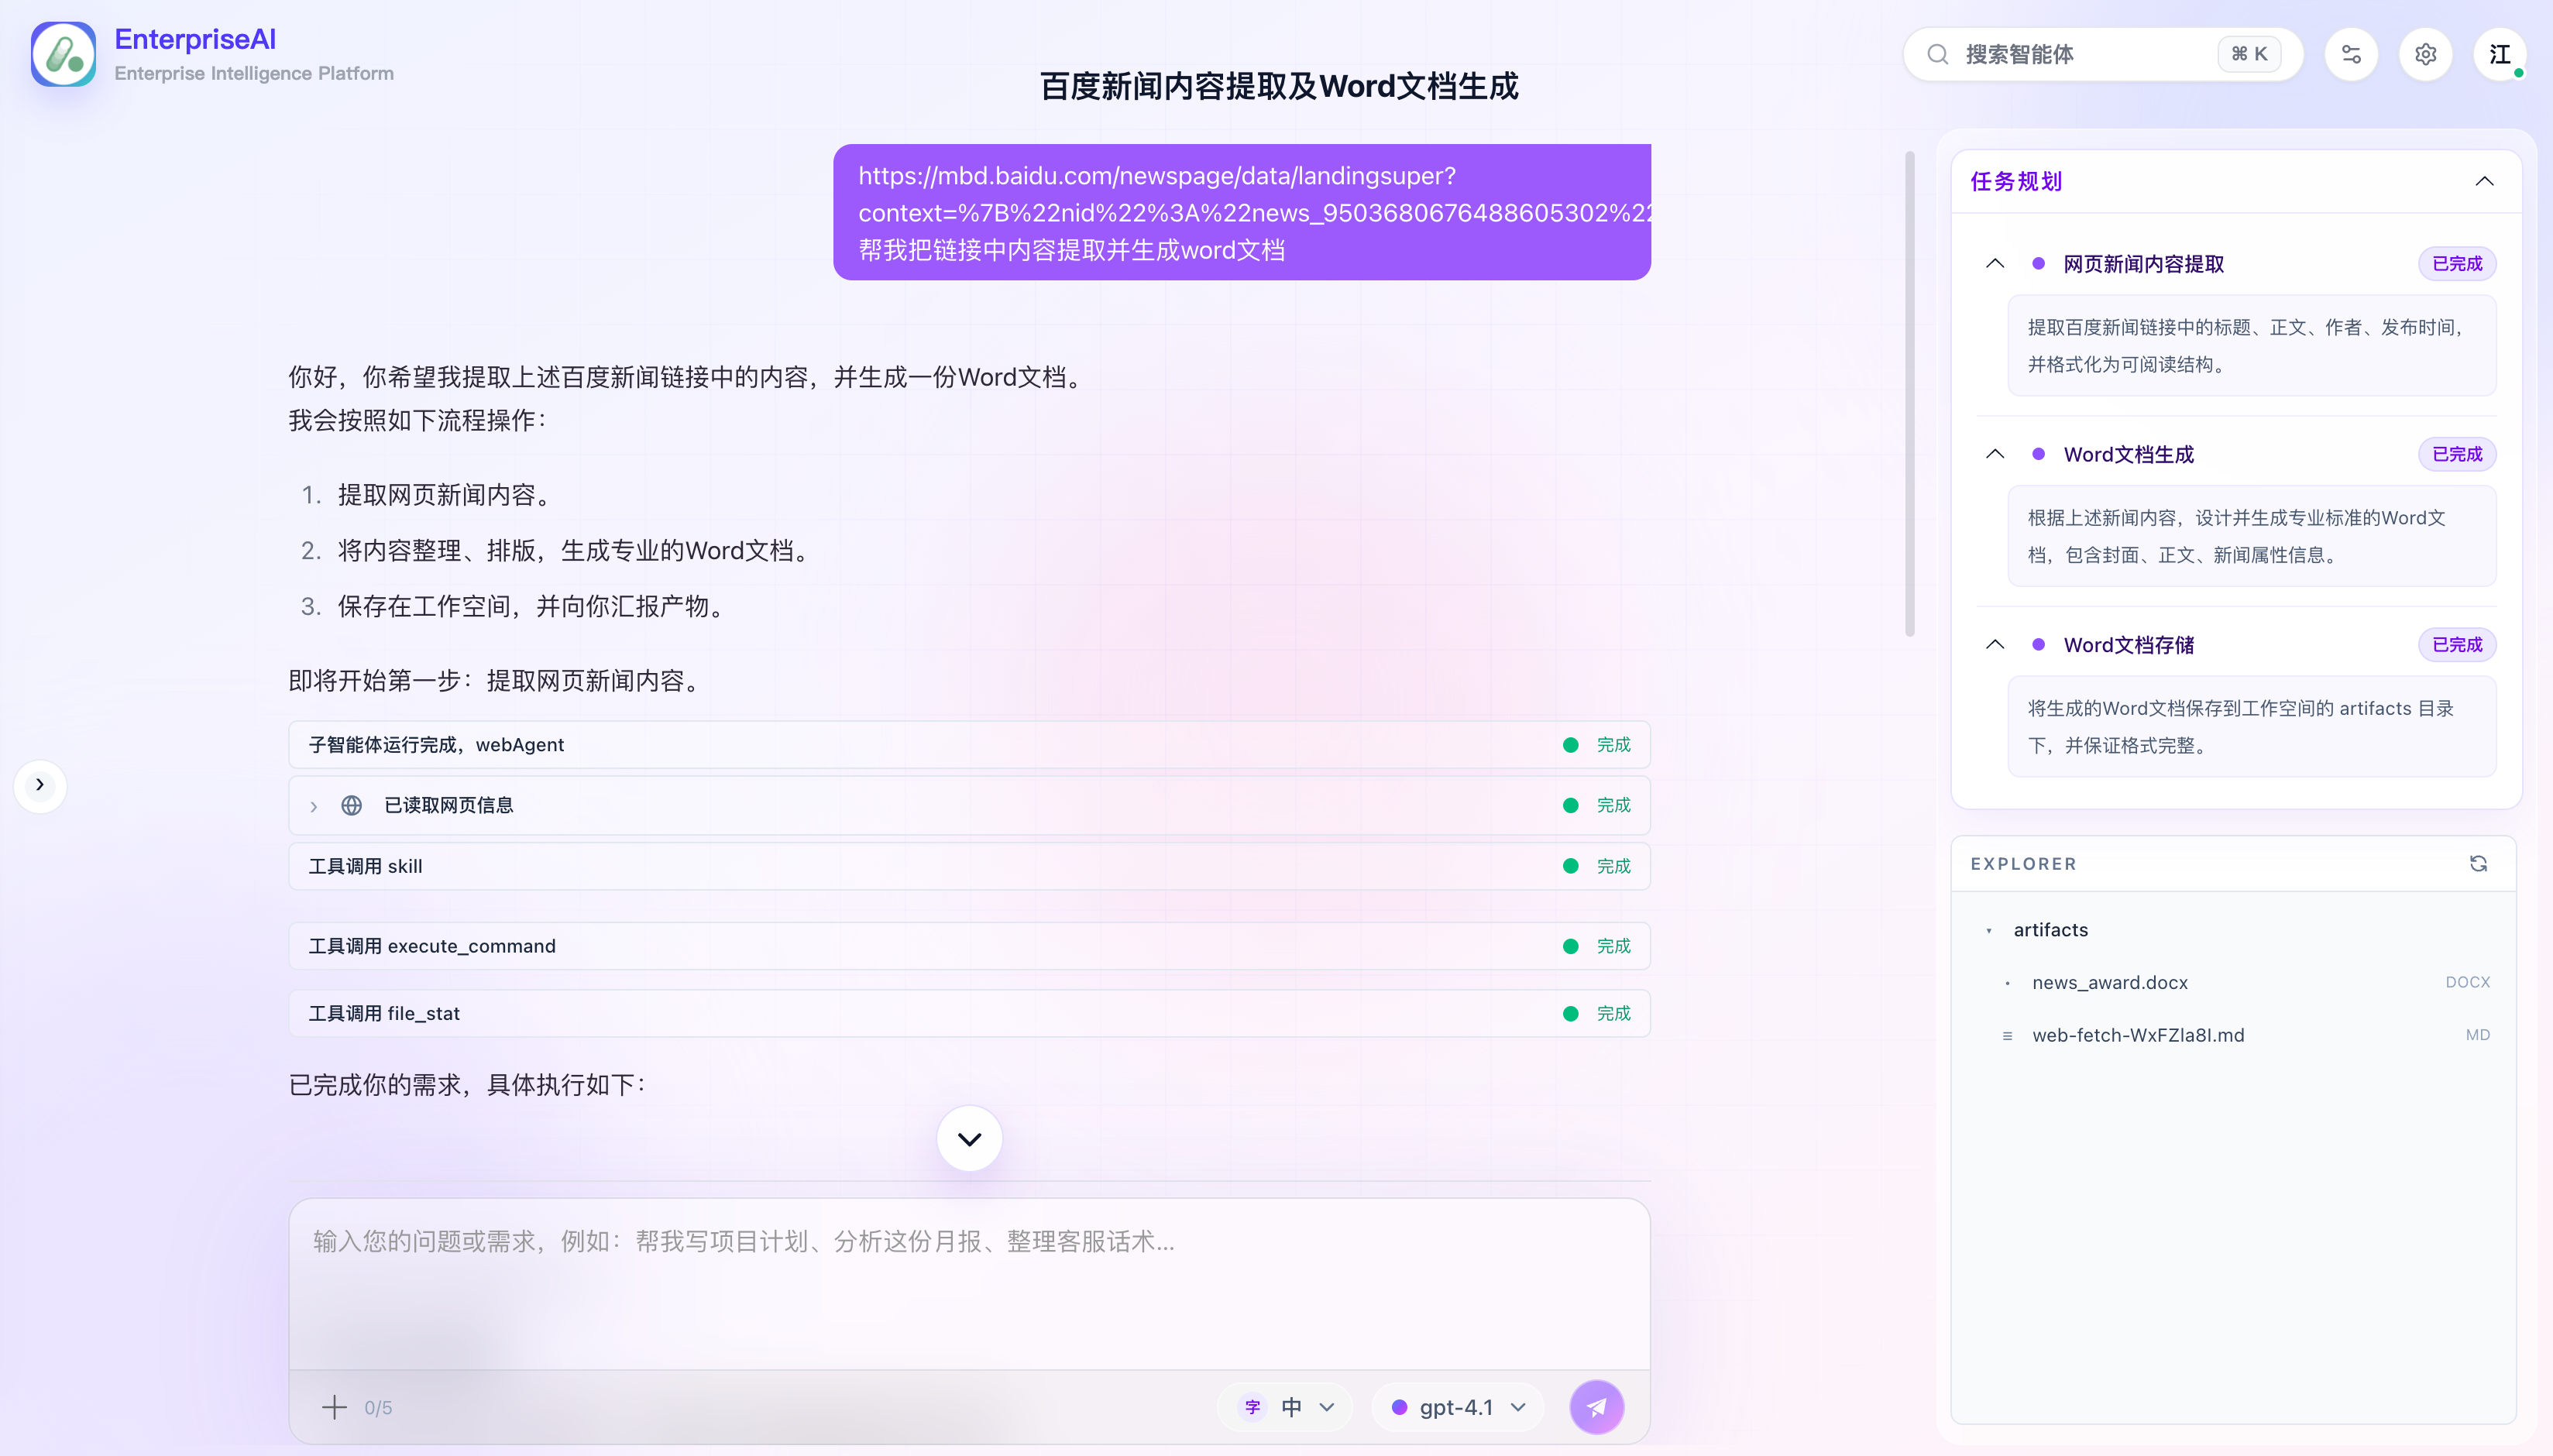Add an attachment with the plus icon
Screen dimensions: 2553x1456
(334, 1407)
